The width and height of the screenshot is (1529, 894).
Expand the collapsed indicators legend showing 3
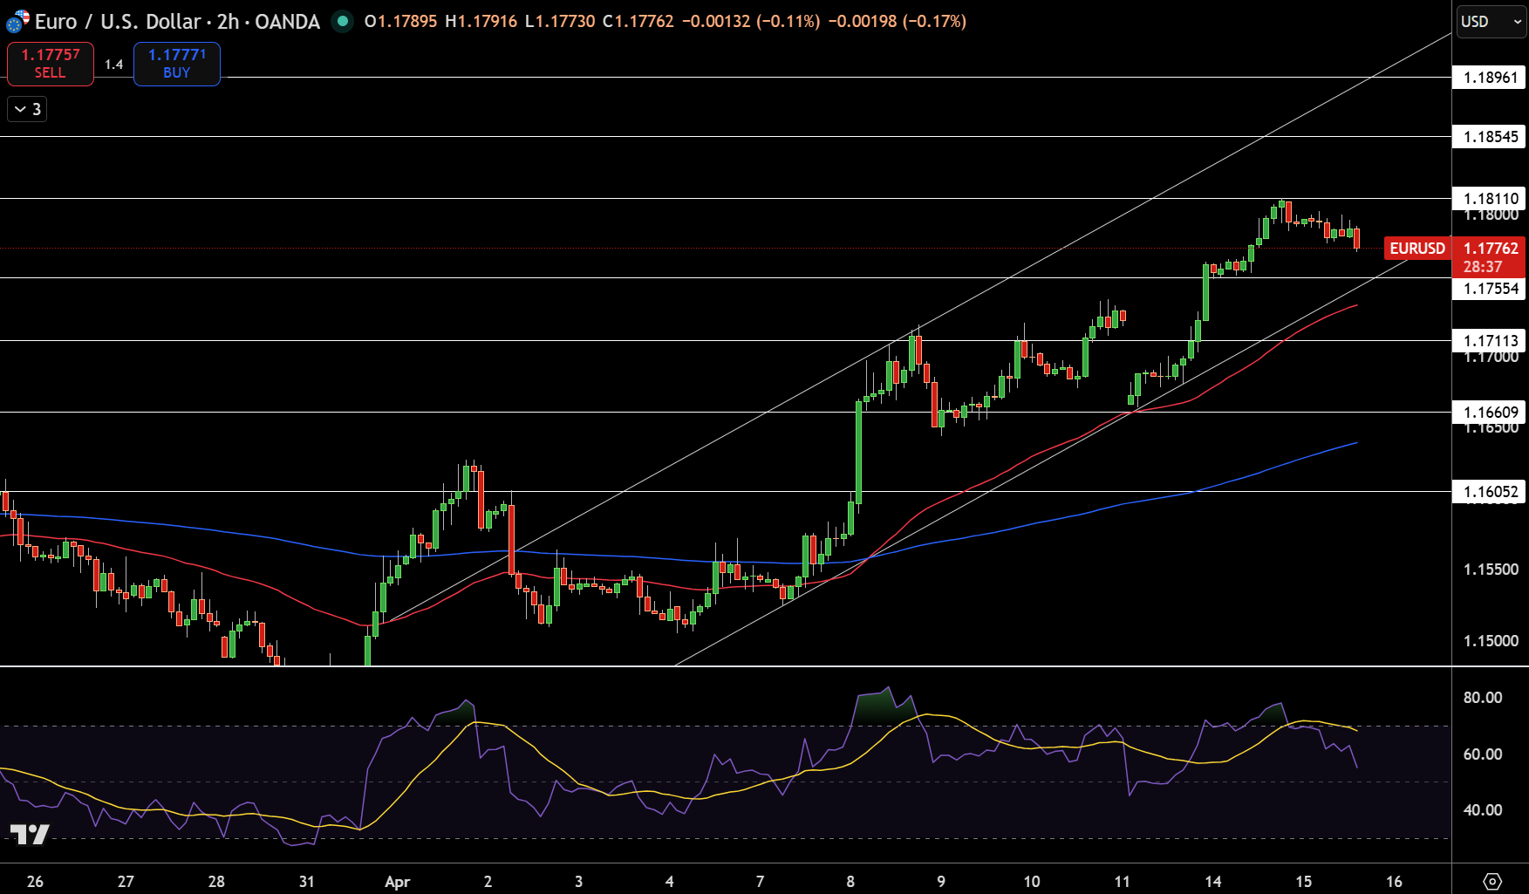[x=27, y=109]
